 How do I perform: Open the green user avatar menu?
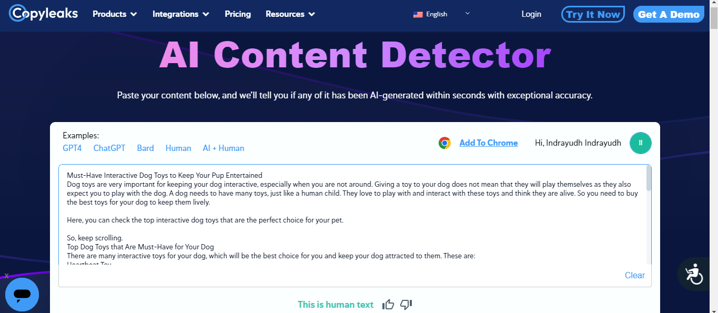(x=641, y=143)
